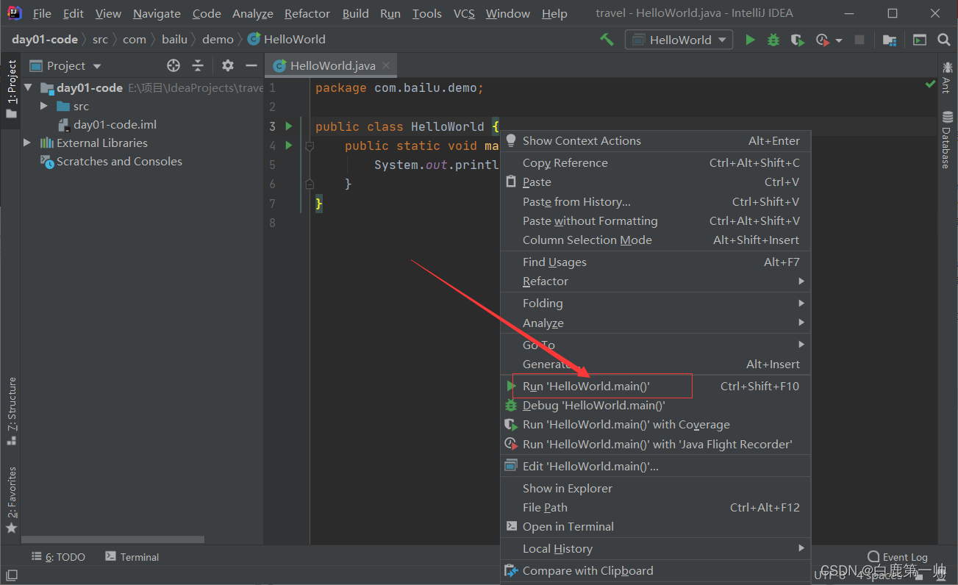Open the Analyze submenu in context menu
Viewport: 958px width, 585px height.
[655, 323]
